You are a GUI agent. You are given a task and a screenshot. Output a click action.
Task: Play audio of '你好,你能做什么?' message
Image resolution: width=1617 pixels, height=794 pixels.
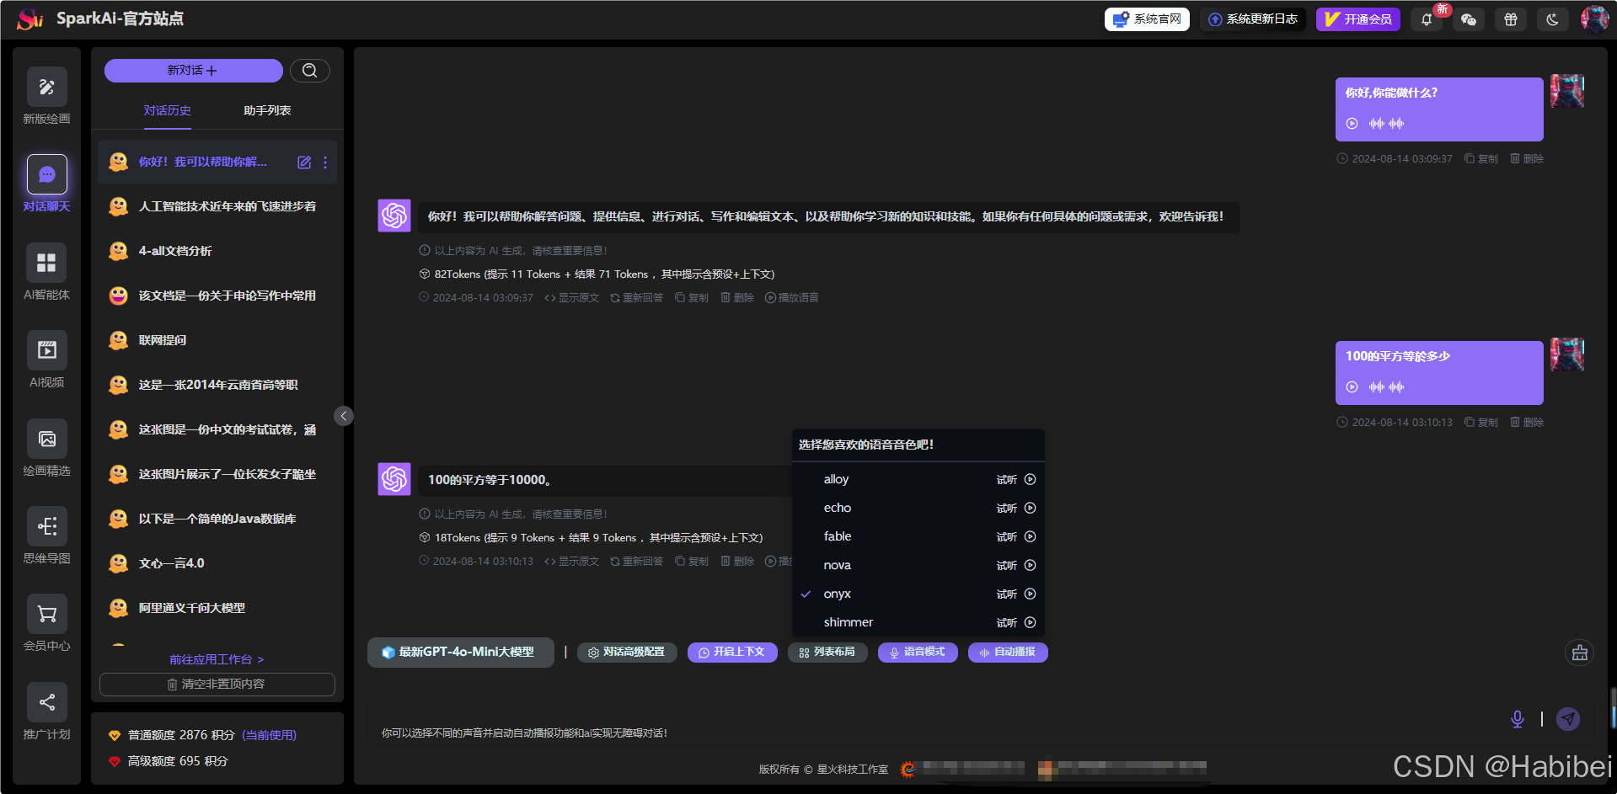[1352, 124]
